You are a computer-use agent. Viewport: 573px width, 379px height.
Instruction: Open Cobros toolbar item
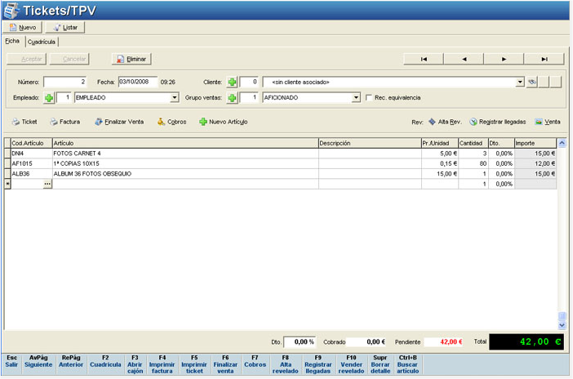[171, 122]
